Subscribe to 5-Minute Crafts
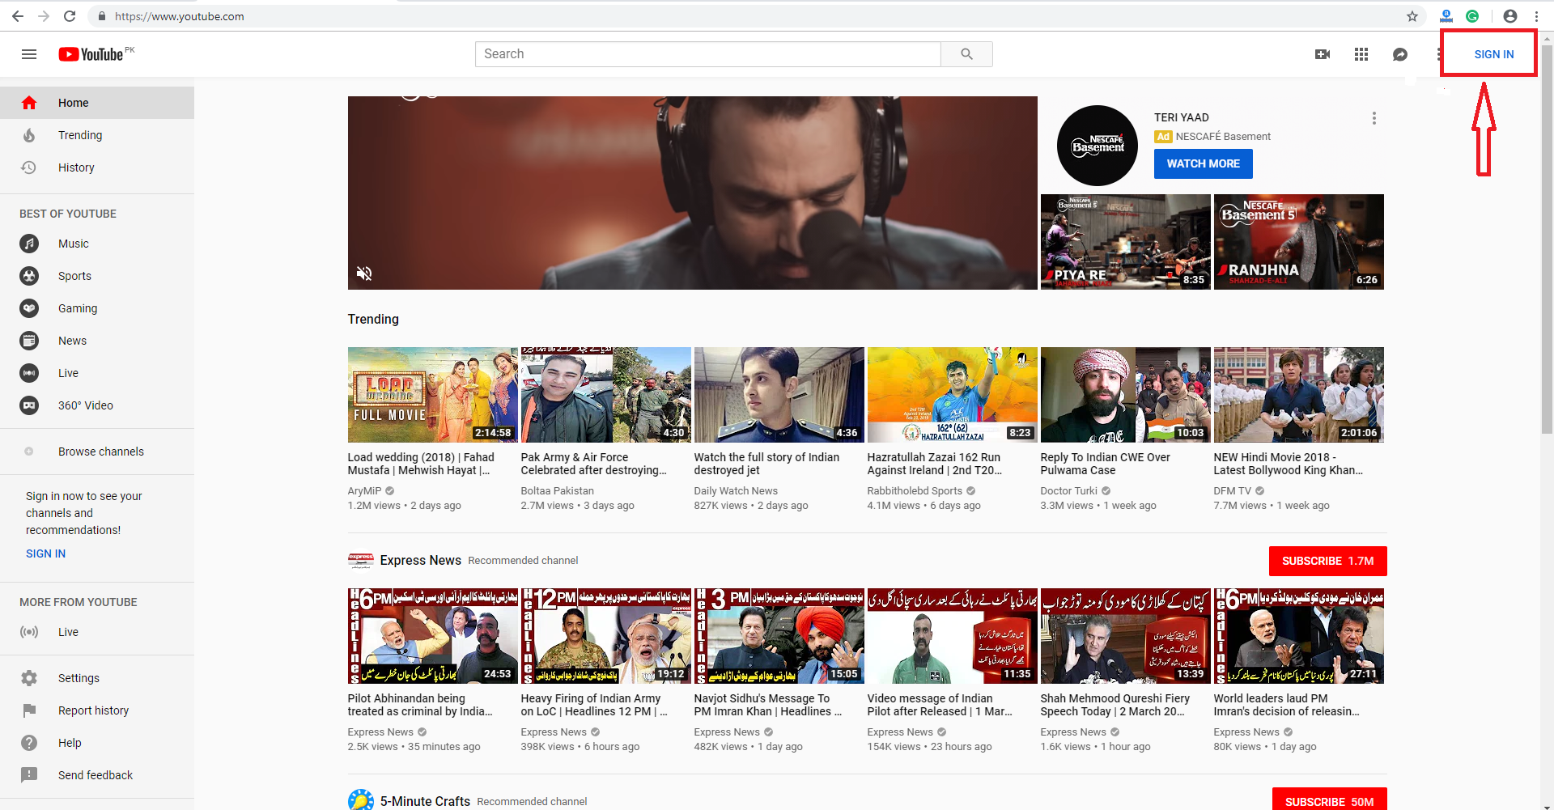 point(1329,800)
